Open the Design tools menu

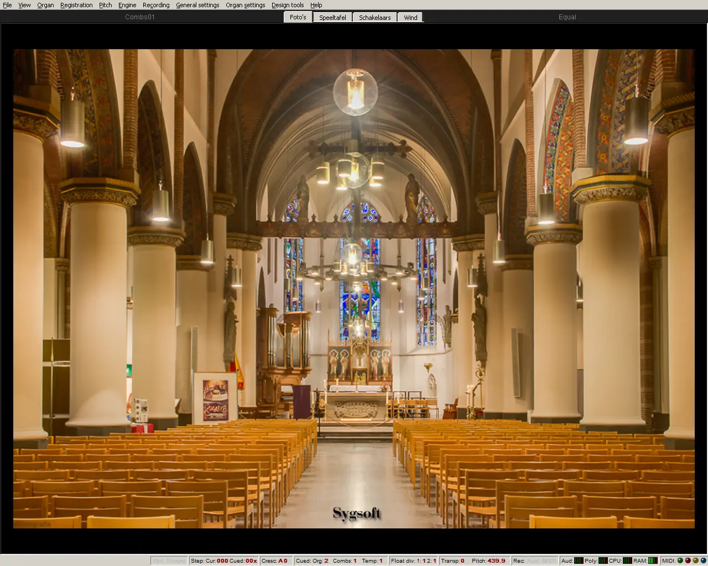tap(287, 5)
